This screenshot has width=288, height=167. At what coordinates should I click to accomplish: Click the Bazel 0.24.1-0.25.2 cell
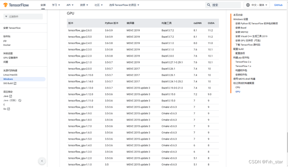coord(172,81)
